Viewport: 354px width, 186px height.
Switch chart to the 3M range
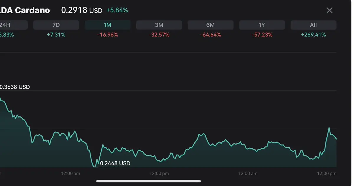[159, 25]
